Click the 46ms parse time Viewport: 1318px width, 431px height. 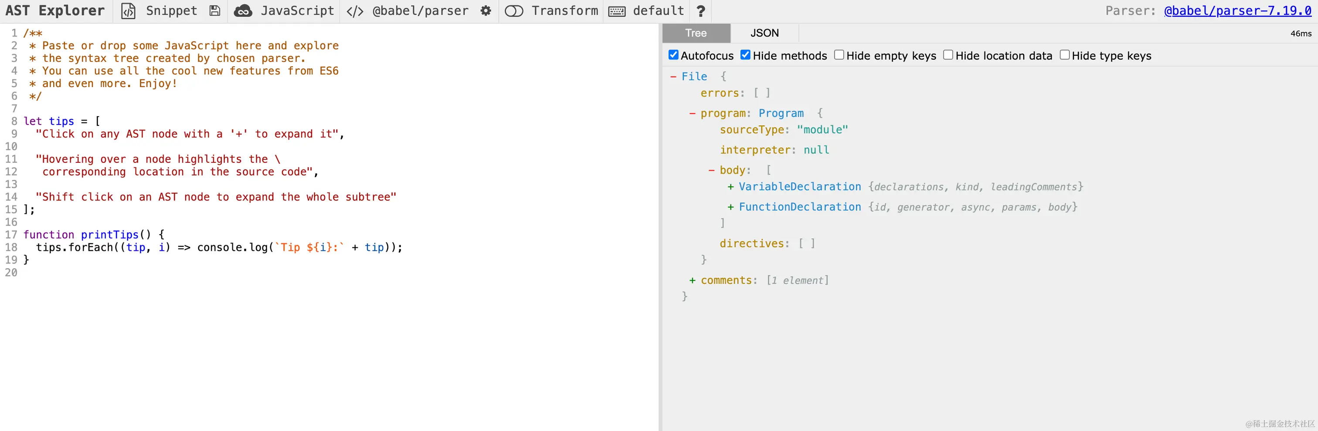[x=1301, y=34]
